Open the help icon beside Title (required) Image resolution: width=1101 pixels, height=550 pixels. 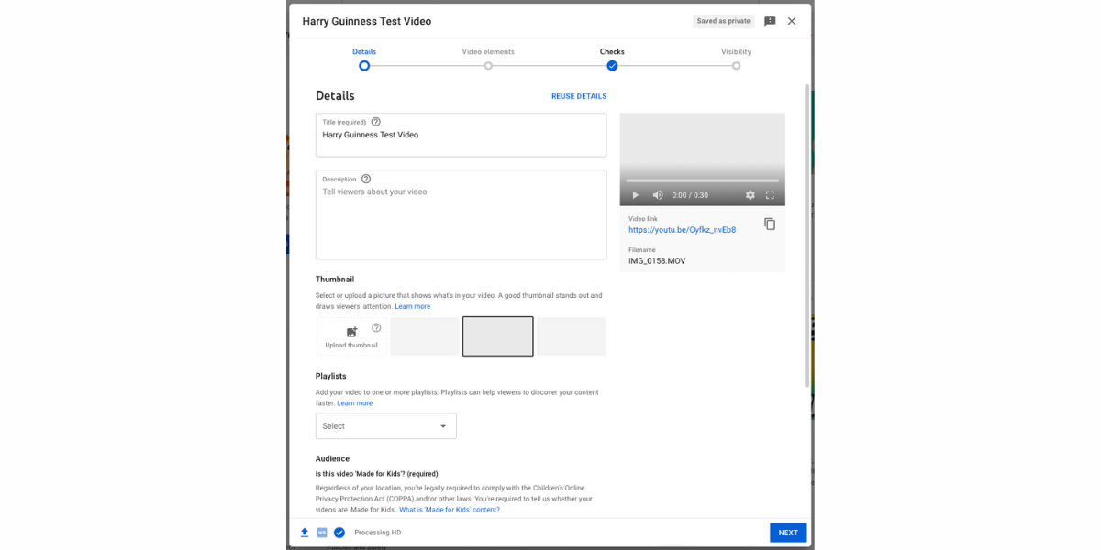coord(375,122)
